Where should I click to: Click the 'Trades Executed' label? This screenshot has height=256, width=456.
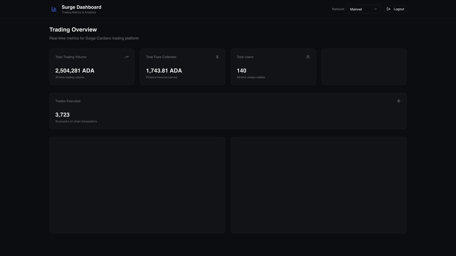68,101
